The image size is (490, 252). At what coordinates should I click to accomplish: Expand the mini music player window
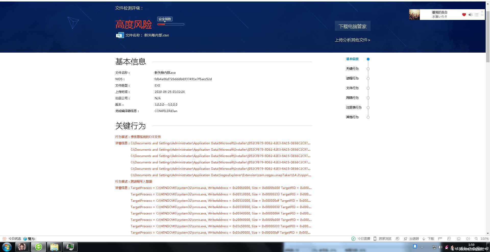pyautogui.click(x=482, y=15)
